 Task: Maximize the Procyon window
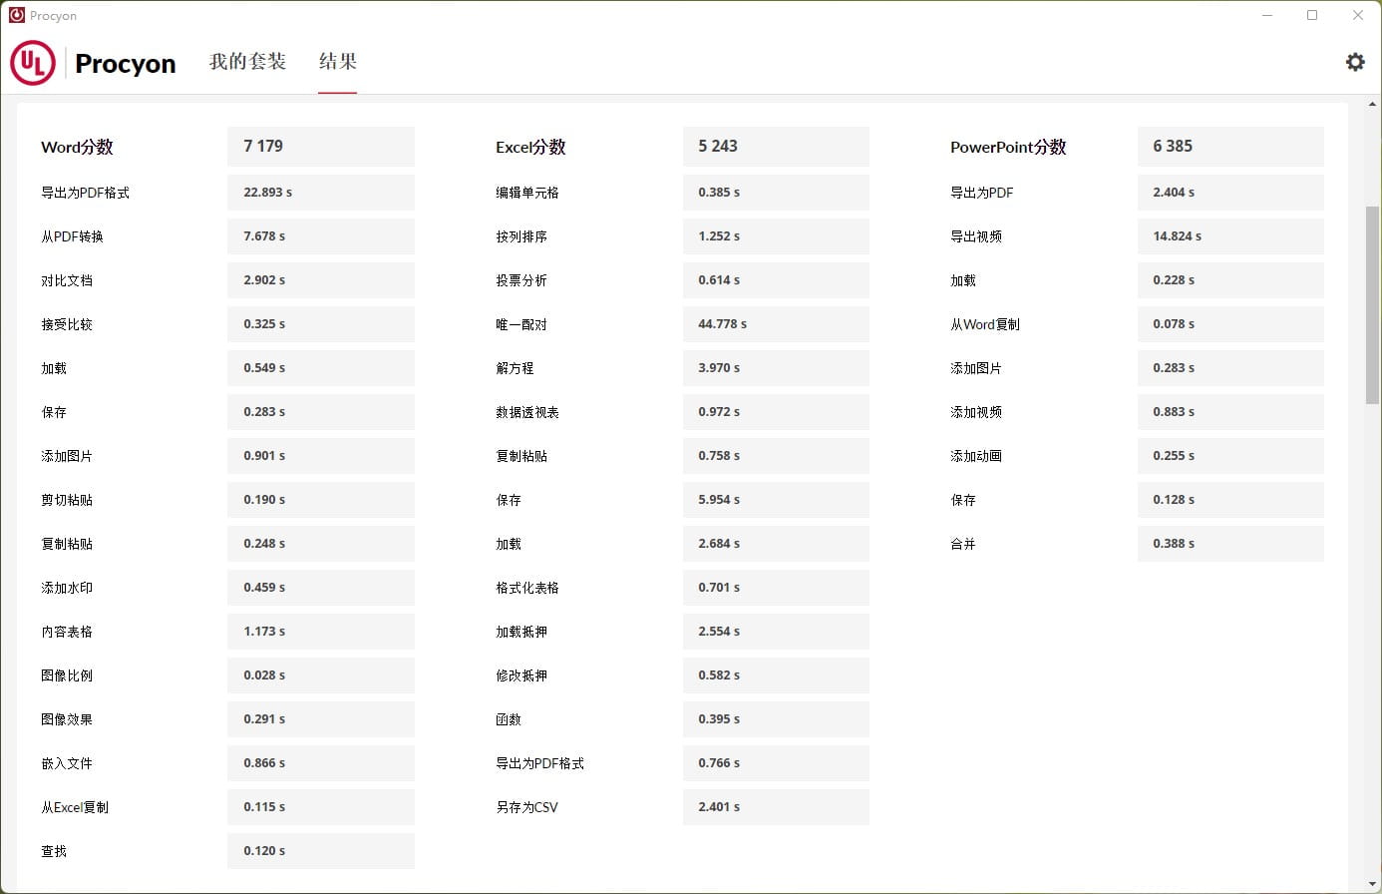[x=1312, y=15]
